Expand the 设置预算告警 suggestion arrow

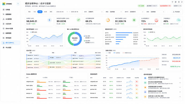[x=180, y=87]
